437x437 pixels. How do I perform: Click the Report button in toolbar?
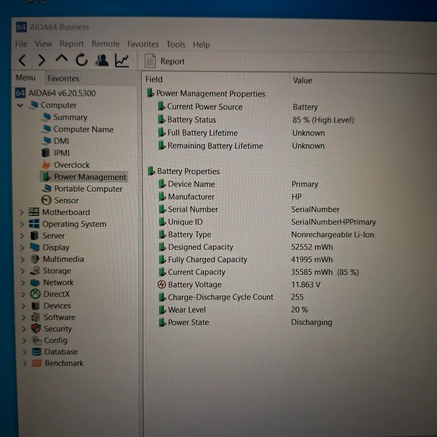pyautogui.click(x=164, y=61)
